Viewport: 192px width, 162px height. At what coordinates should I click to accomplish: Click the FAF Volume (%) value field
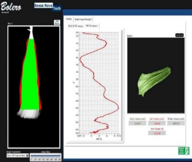(x=157, y=133)
